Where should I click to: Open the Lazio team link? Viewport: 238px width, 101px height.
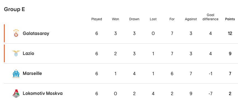(28, 53)
